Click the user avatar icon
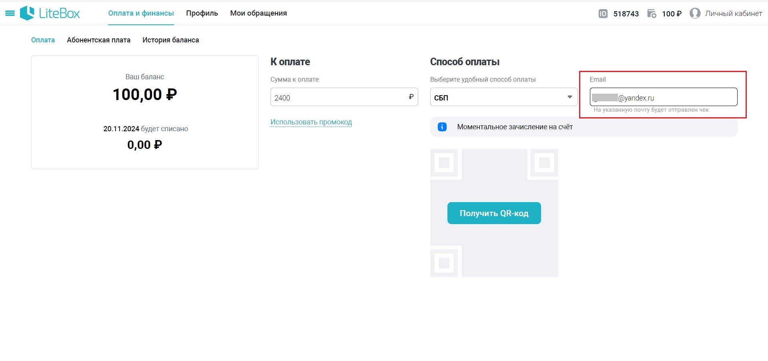768x361 pixels. click(x=695, y=14)
